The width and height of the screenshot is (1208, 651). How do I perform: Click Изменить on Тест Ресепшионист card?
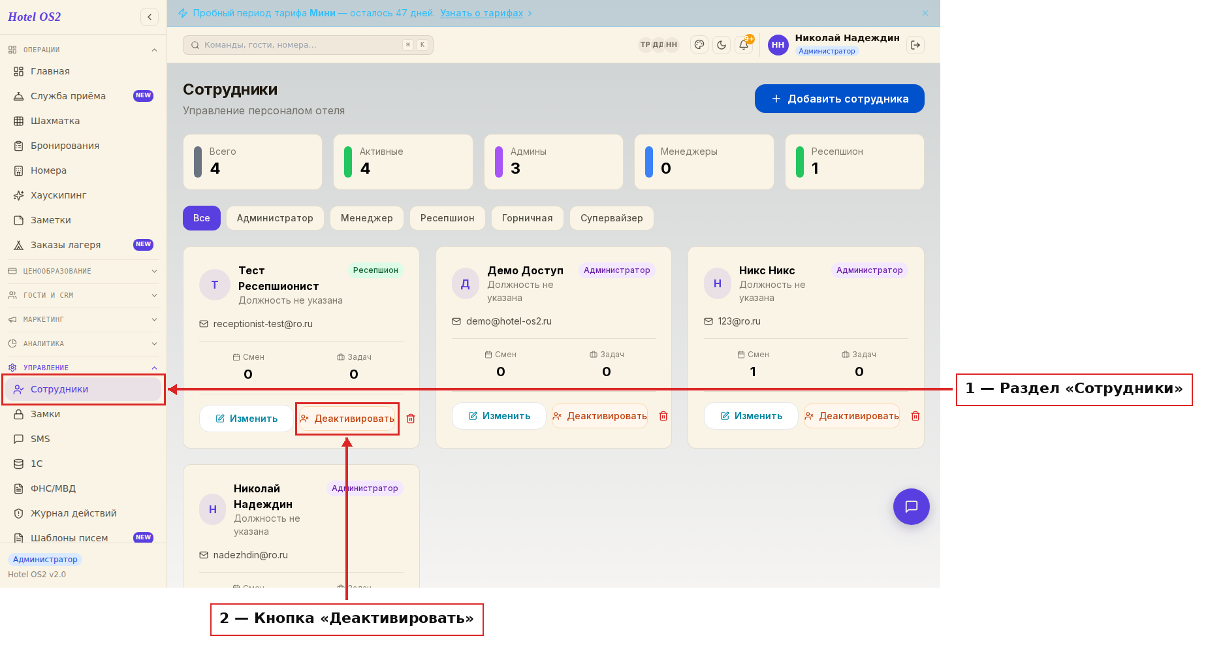click(246, 419)
